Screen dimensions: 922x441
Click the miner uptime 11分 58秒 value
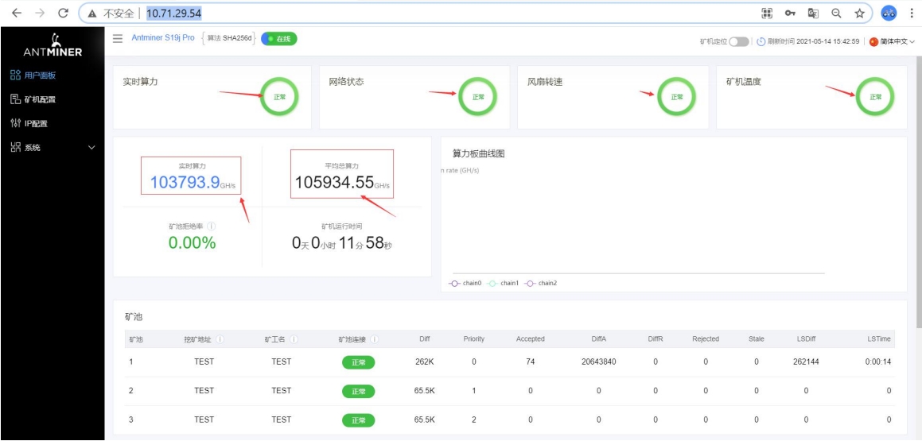(364, 242)
